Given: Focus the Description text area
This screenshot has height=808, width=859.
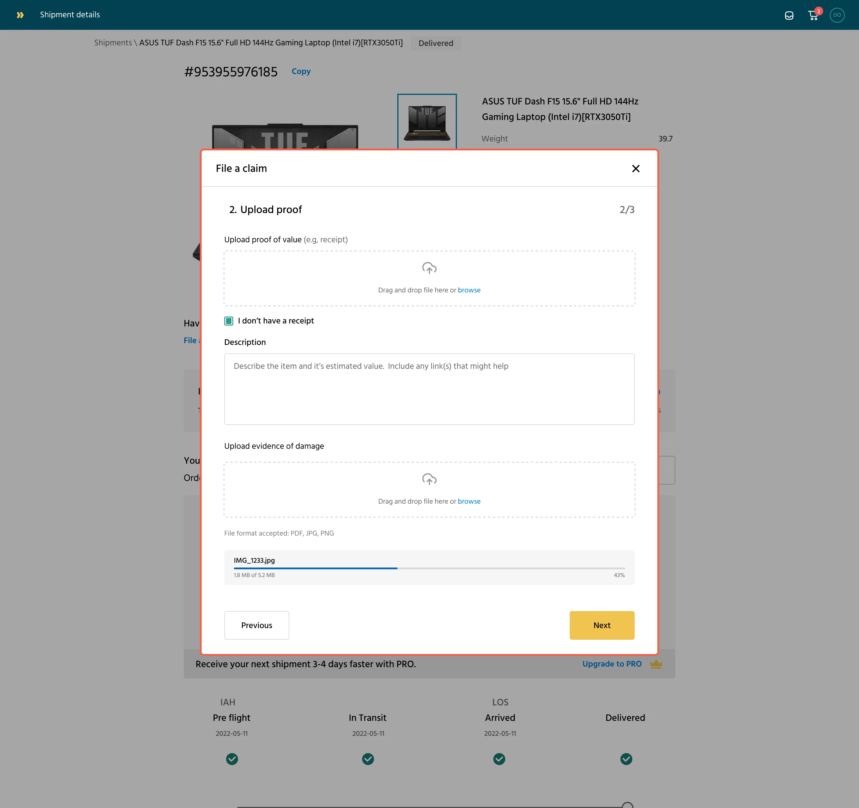Looking at the screenshot, I should [429, 389].
